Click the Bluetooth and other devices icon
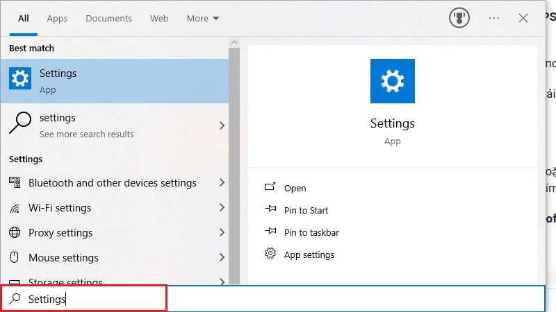This screenshot has width=556, height=312. pos(15,182)
